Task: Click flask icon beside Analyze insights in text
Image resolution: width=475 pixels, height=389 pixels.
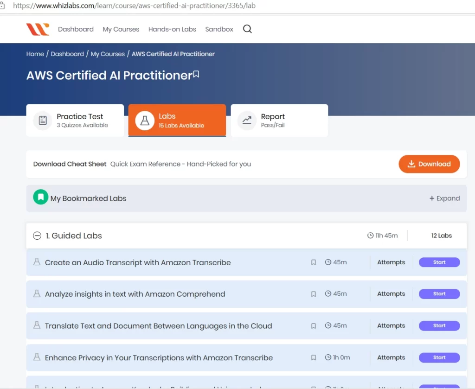Action: tap(37, 293)
